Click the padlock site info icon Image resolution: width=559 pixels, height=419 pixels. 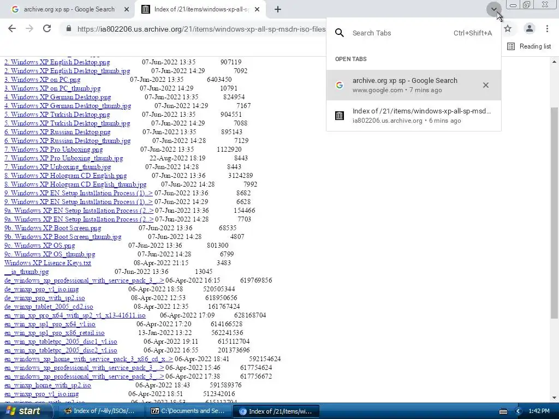tap(69, 28)
